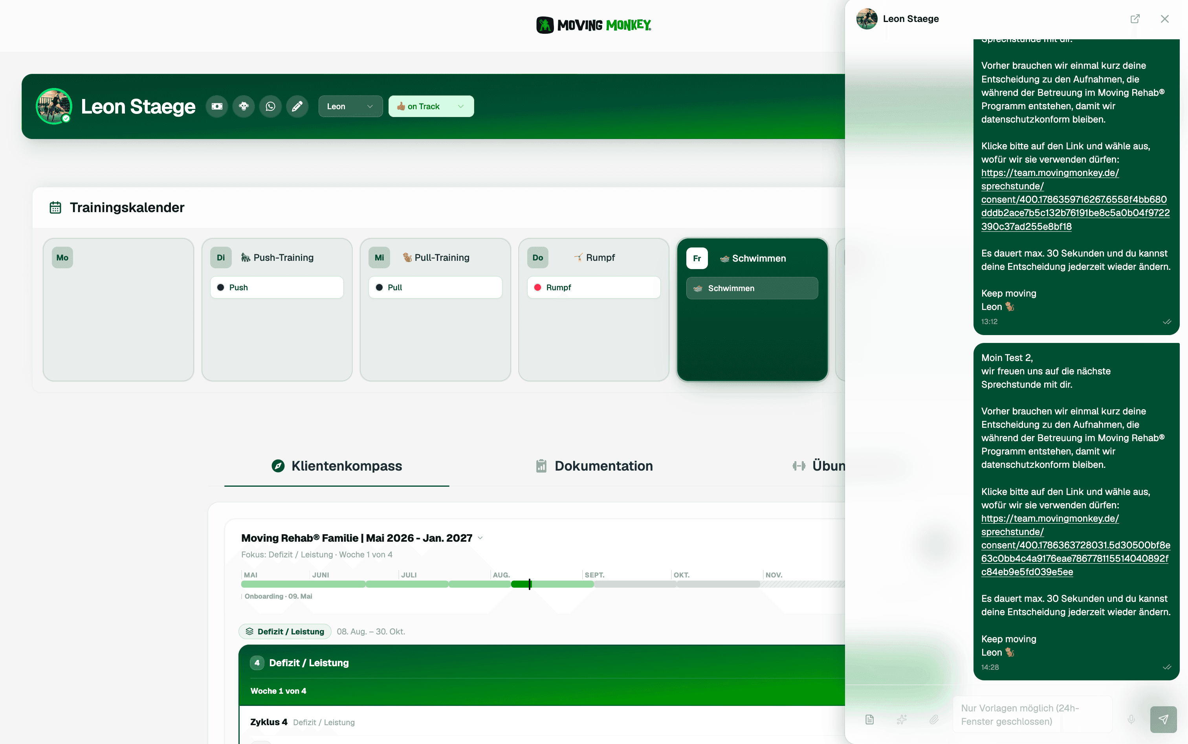
Task: Click the monkey face icon beside the client name
Action: [x=244, y=106]
